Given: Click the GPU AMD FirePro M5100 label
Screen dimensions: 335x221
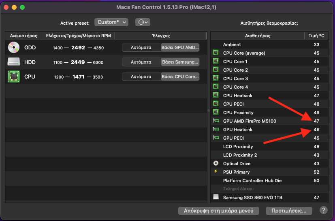Looking at the screenshot, I should pyautogui.click(x=250, y=121).
